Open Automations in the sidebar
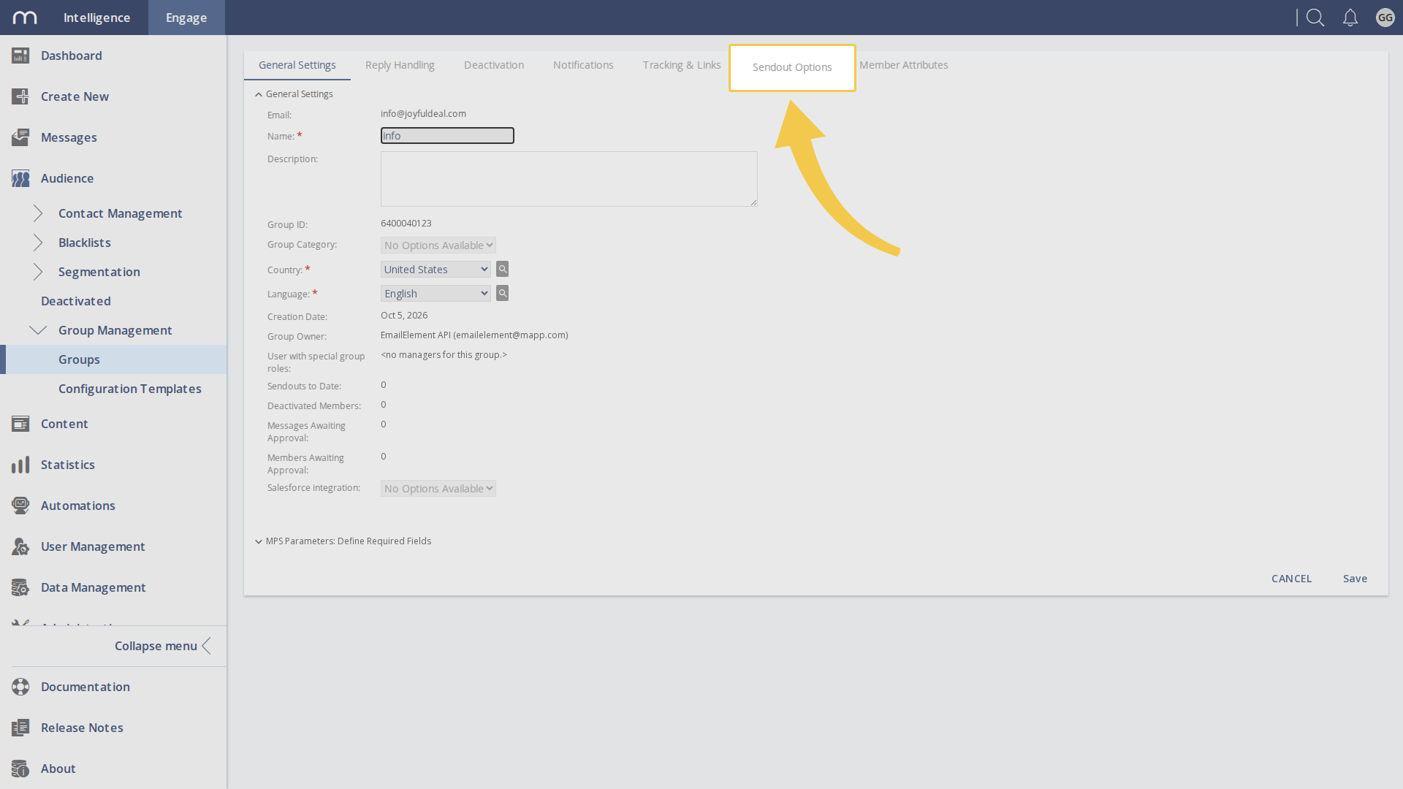 pos(78,506)
